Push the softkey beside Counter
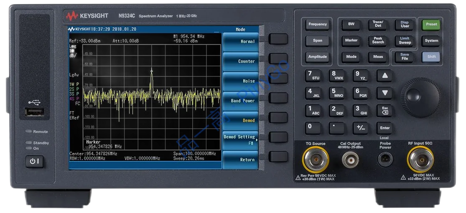Image resolution: width=466 pixels, height=213 pixels. (x=278, y=58)
